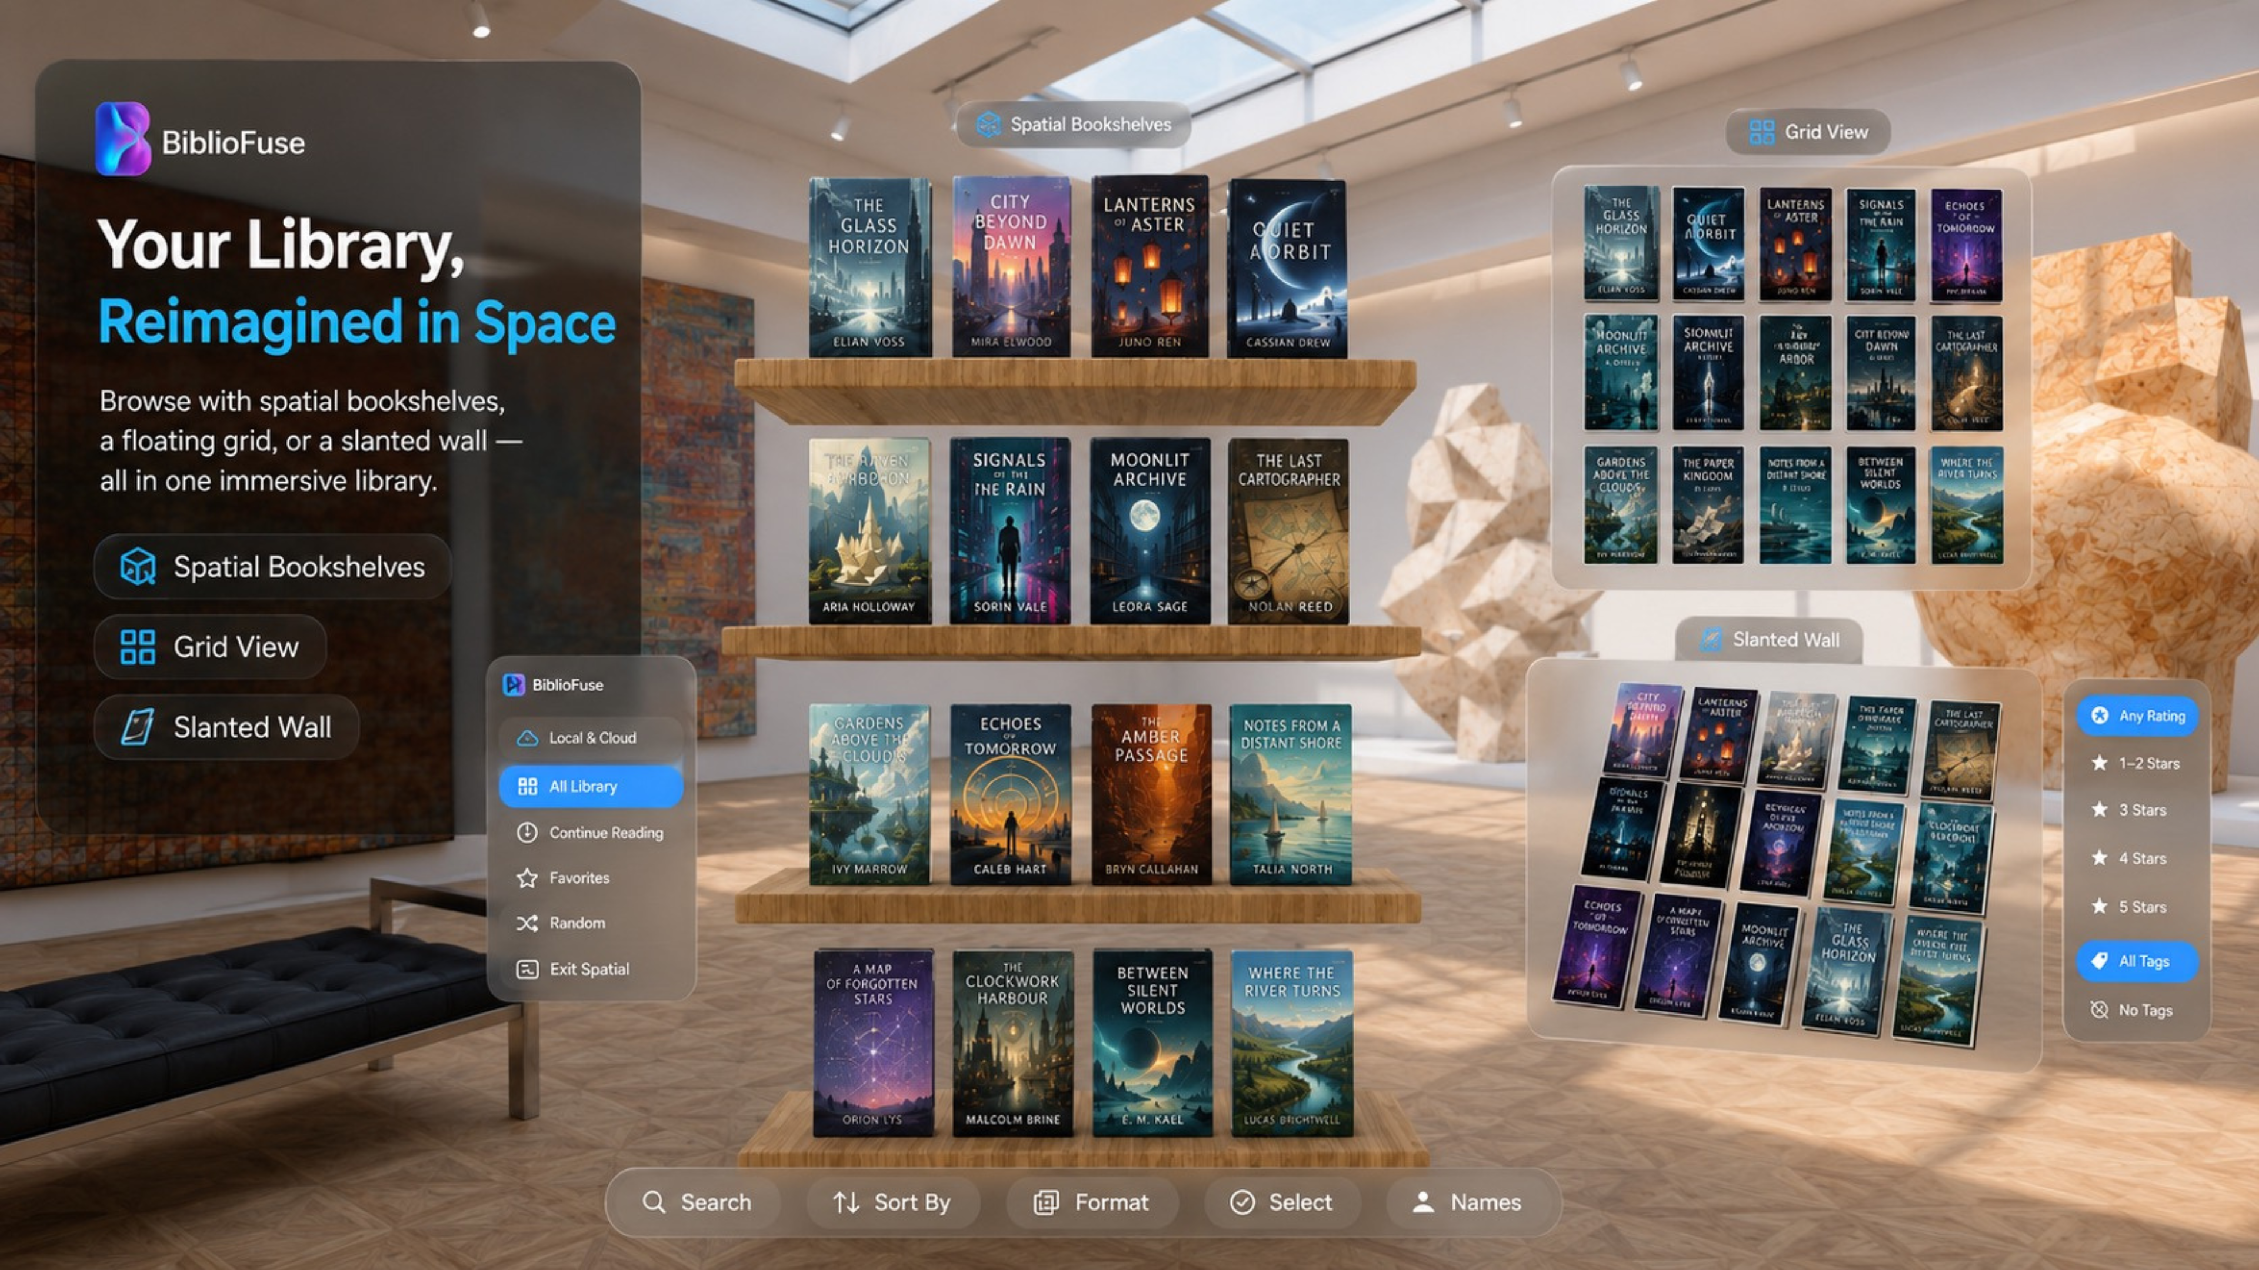
Task: Click the four-squares icon beside Grid View button
Action: pyautogui.click(x=138, y=647)
